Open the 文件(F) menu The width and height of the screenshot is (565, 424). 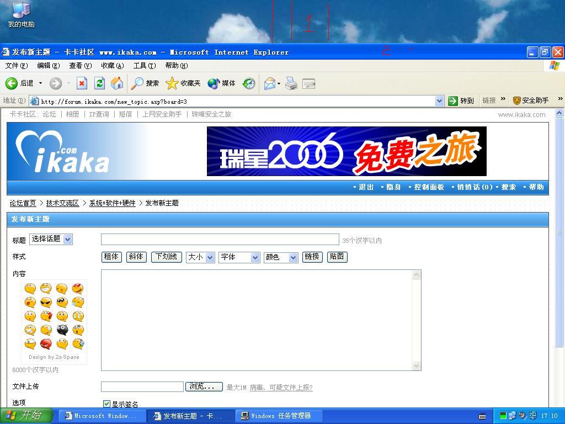[17, 66]
